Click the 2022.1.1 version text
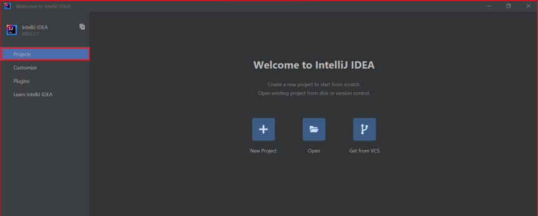This screenshot has width=538, height=216. 30,34
